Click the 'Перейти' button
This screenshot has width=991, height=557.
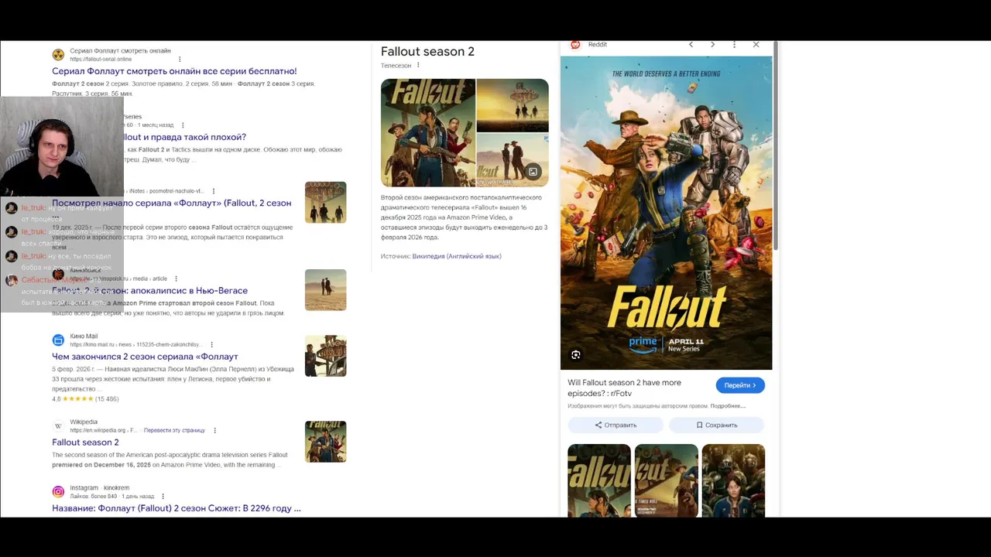[740, 385]
